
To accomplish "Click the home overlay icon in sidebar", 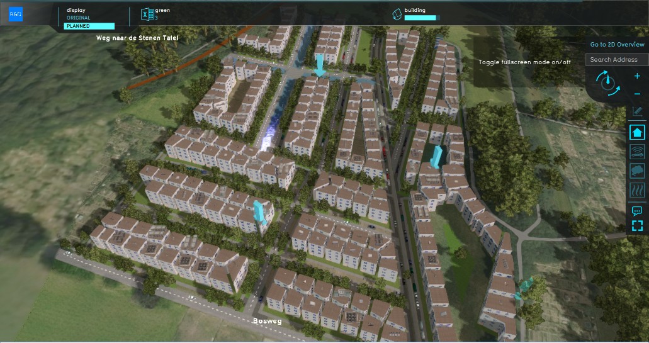I will click(637, 132).
